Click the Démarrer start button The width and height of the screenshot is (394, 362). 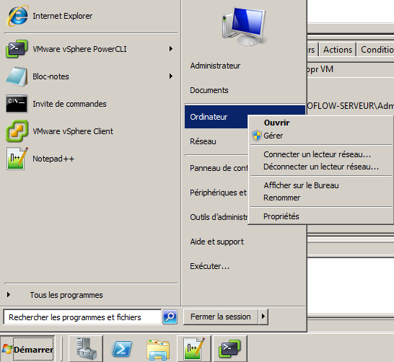coord(27,349)
